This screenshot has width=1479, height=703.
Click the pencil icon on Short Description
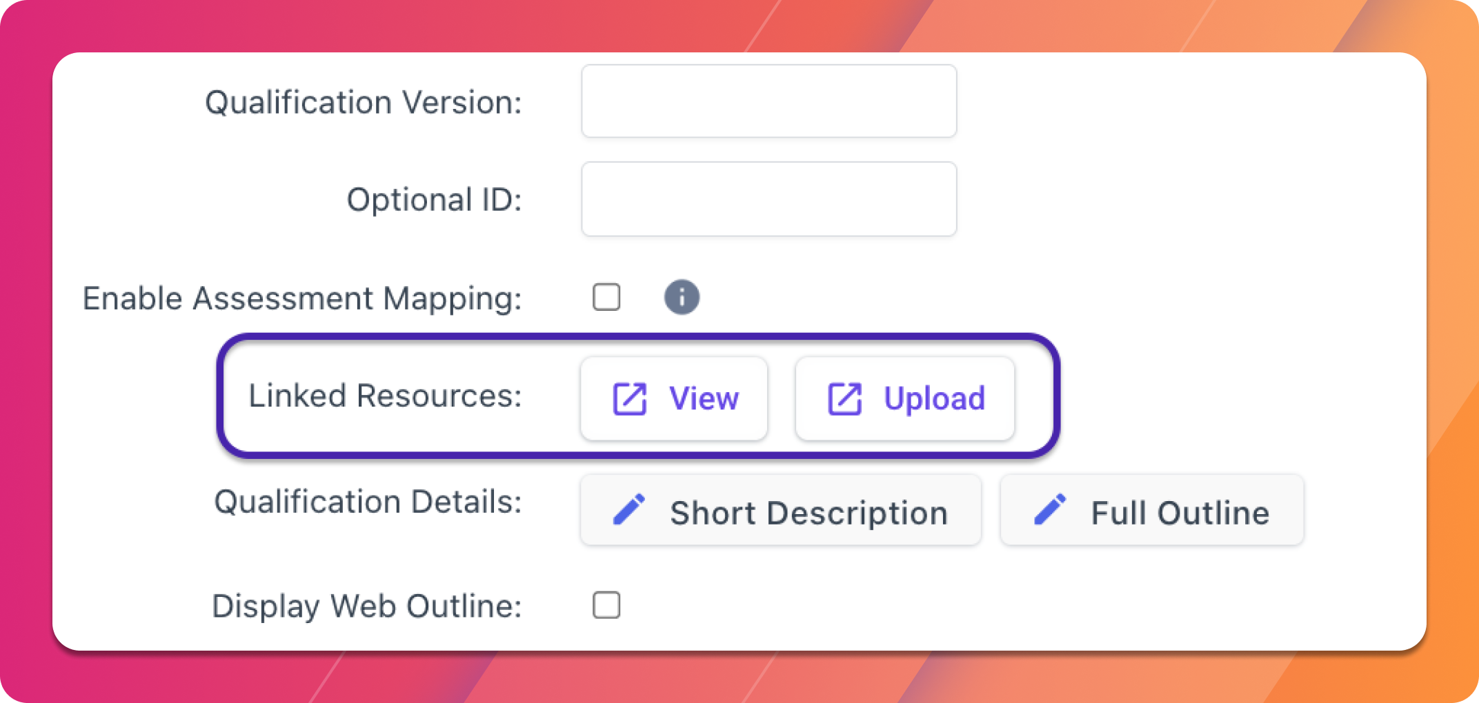629,510
